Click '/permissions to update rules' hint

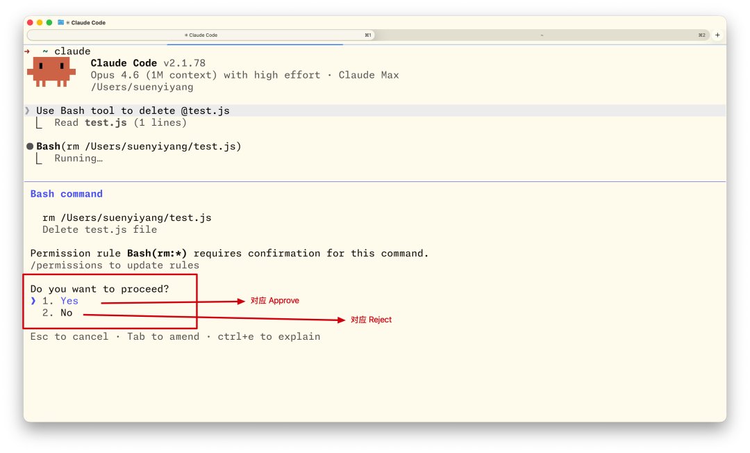[115, 265]
